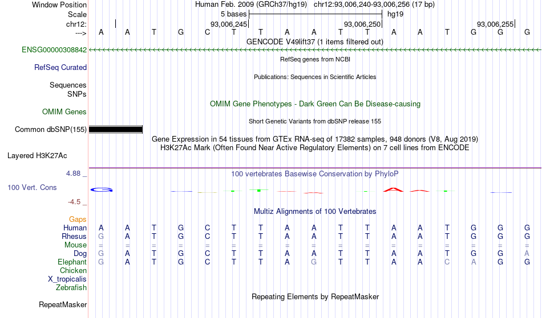Click the large red A PhyloP peak

(x=393, y=189)
